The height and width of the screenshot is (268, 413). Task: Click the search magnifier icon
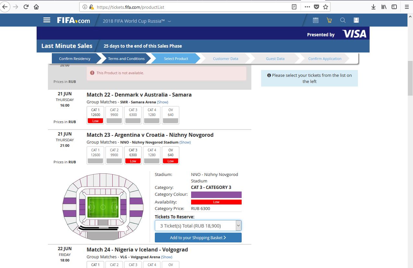[343, 20]
